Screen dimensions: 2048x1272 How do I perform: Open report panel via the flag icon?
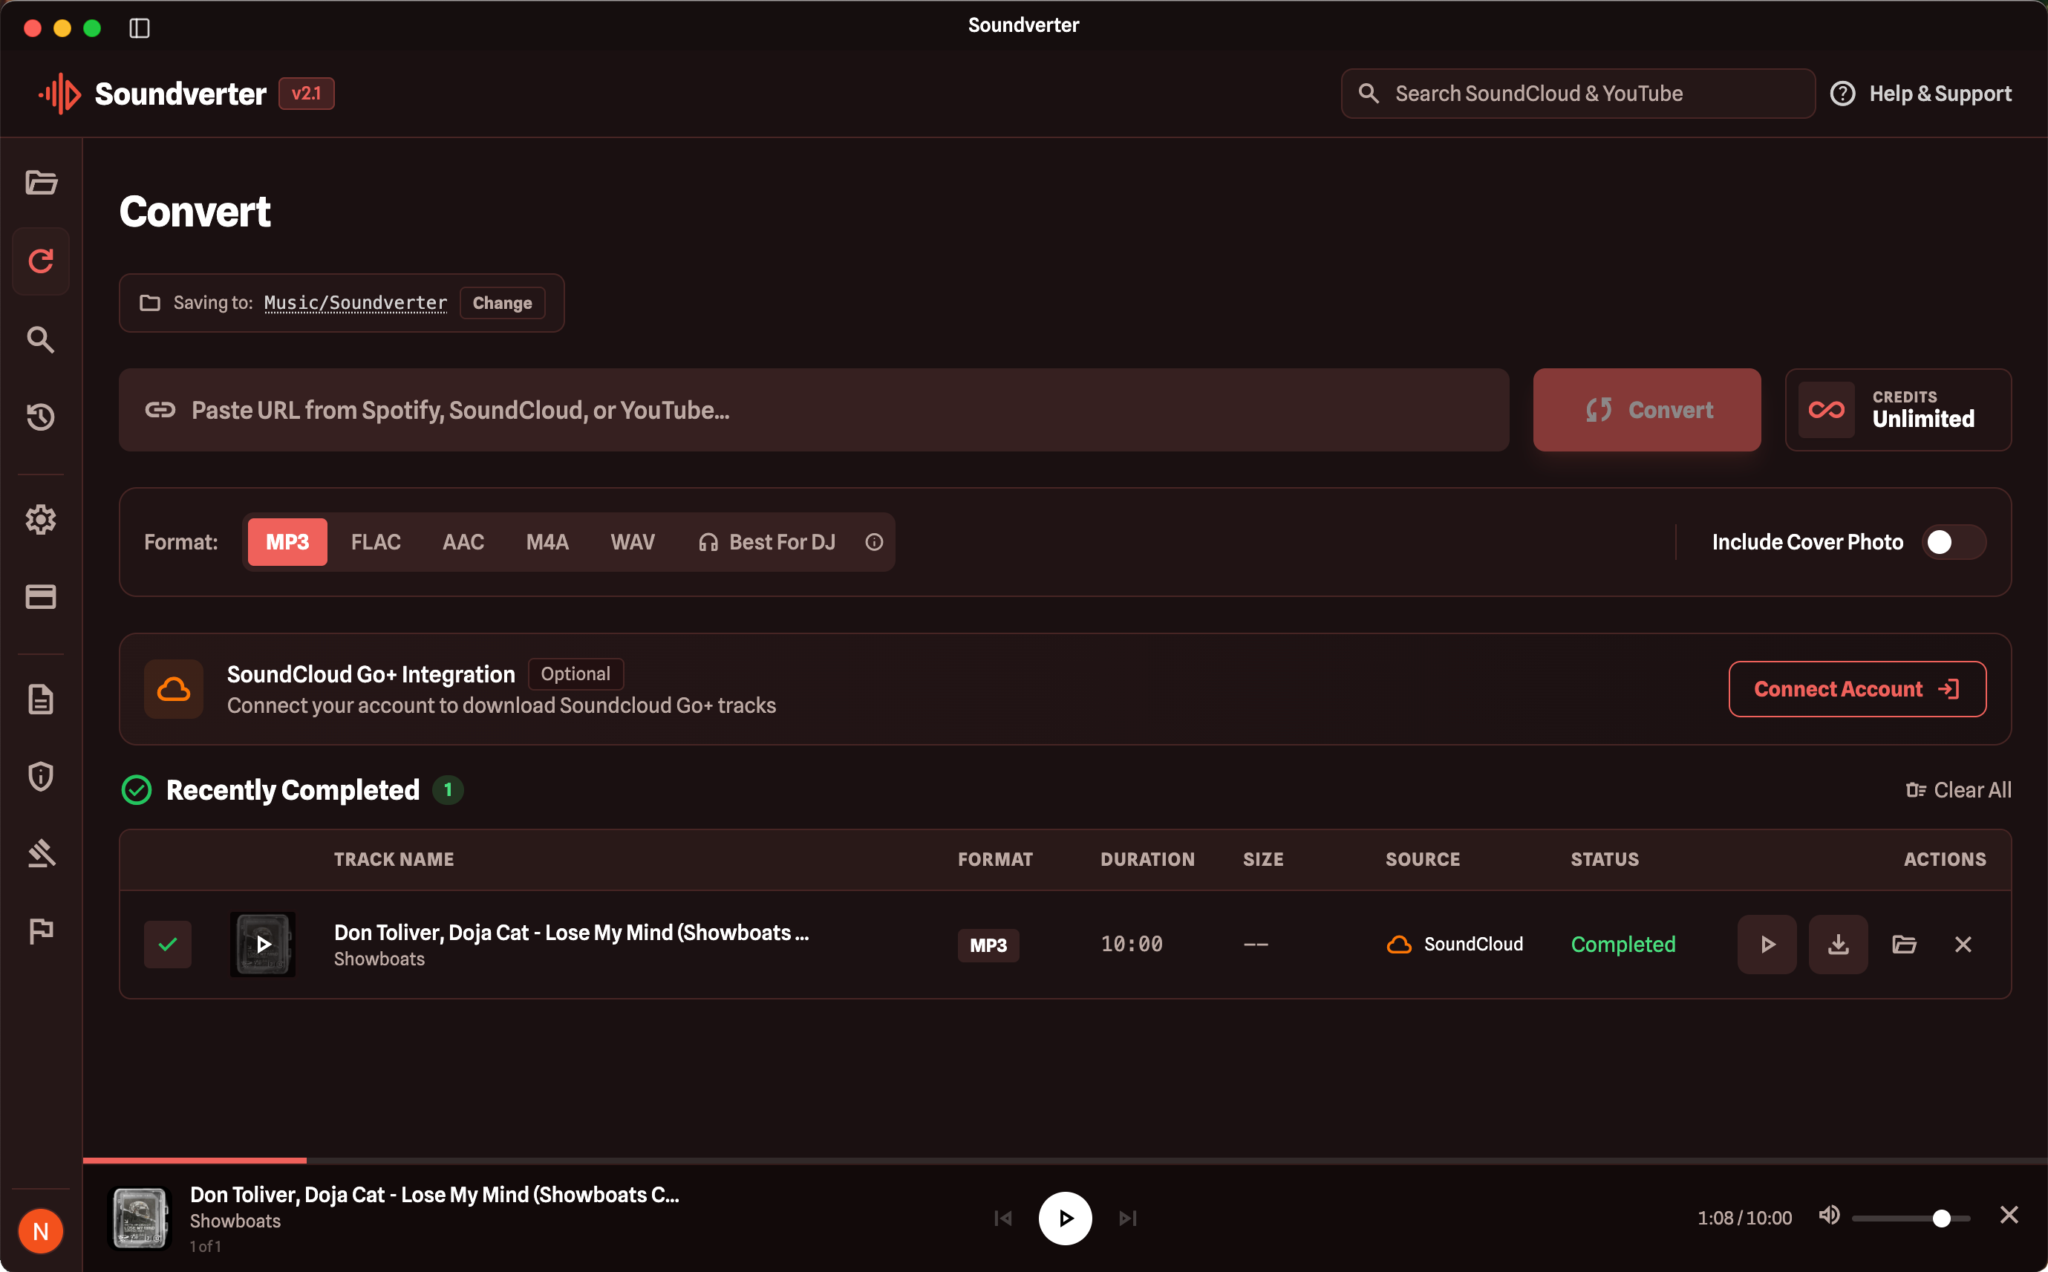[40, 930]
